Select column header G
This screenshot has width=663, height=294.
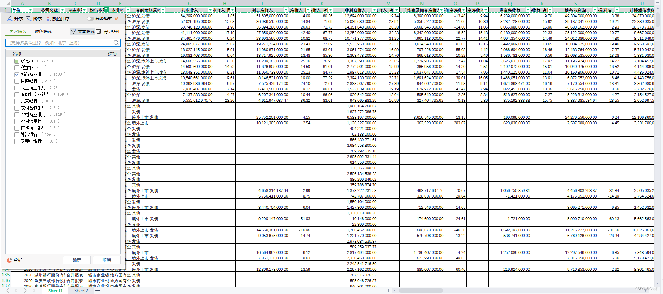coord(189,4)
